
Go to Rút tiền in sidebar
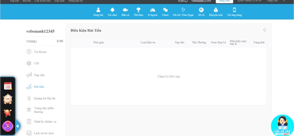tap(39, 87)
